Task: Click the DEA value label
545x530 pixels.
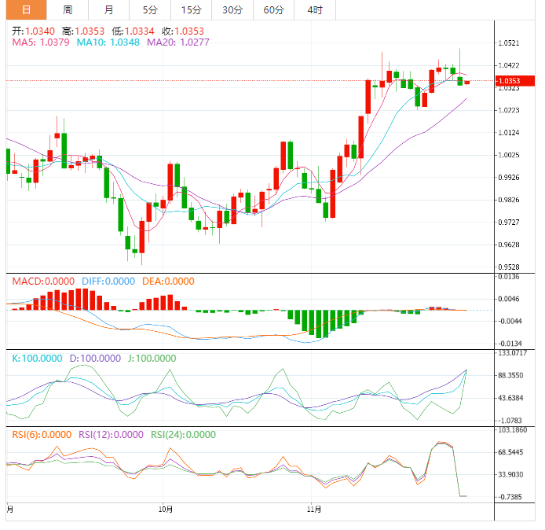Action: [170, 282]
